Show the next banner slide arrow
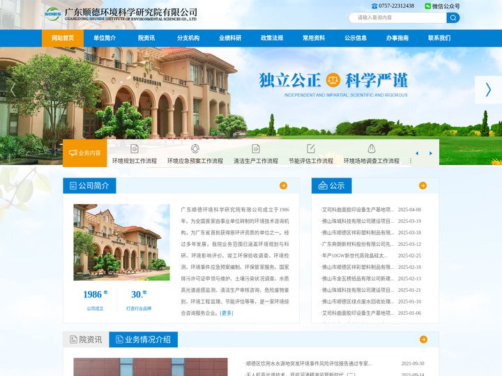The width and height of the screenshot is (502, 376). coord(488,90)
